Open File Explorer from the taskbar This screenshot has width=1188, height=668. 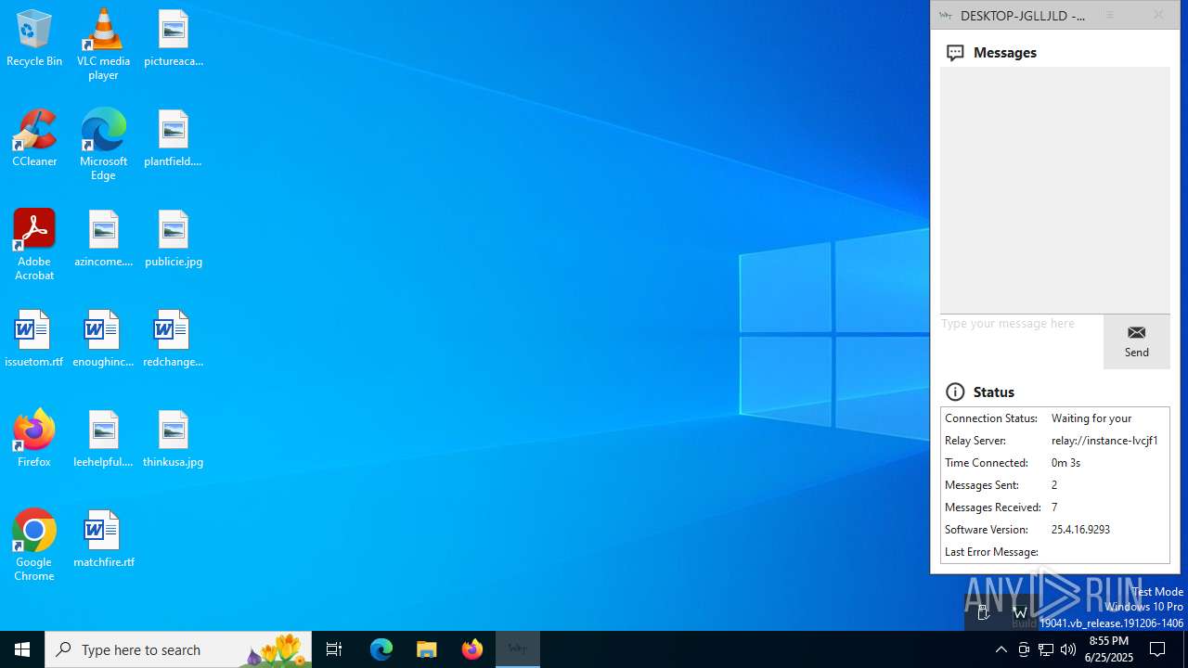(427, 649)
